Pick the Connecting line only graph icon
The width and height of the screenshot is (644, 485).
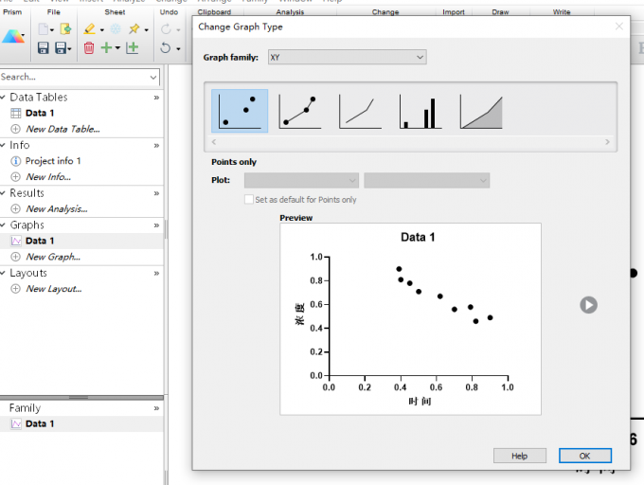(x=360, y=111)
